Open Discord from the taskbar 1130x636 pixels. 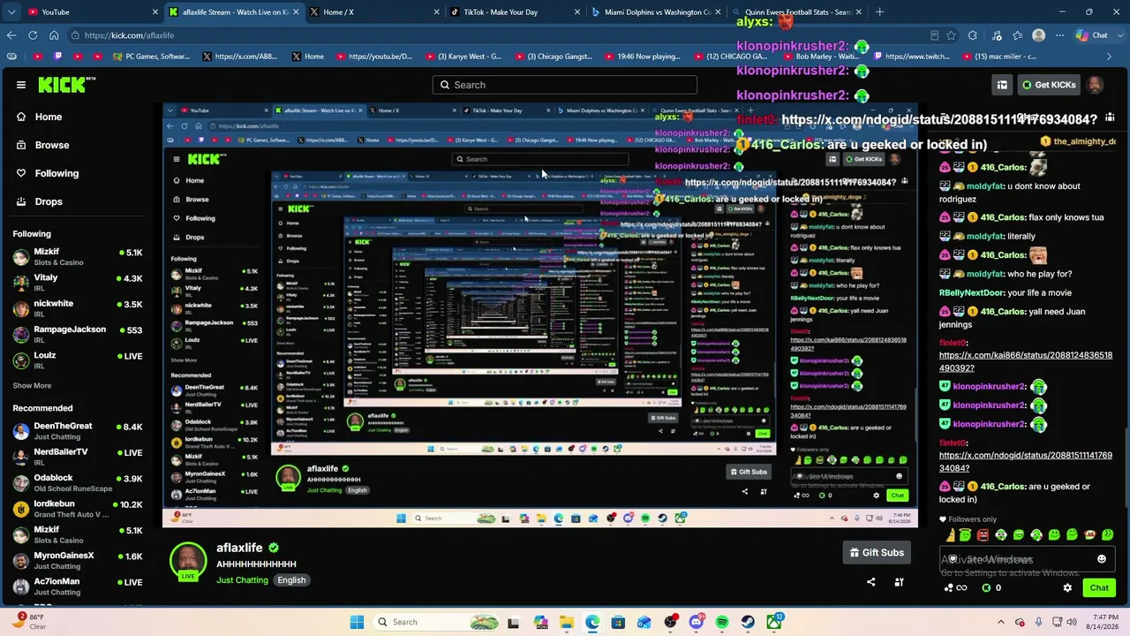[696, 622]
